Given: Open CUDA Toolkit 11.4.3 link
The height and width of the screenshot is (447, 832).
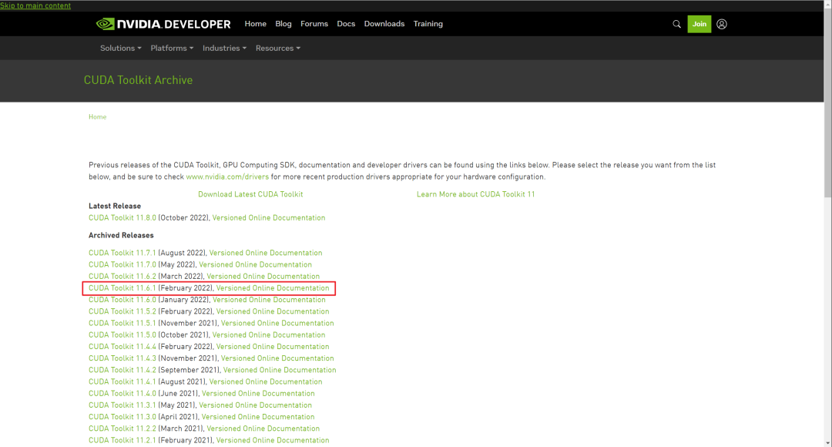Looking at the screenshot, I should click(x=122, y=358).
